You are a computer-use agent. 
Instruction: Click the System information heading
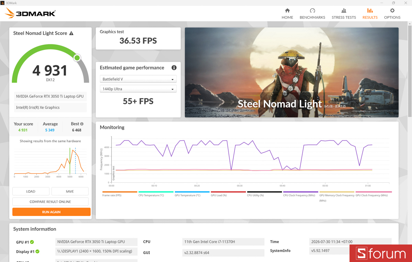[35, 229]
